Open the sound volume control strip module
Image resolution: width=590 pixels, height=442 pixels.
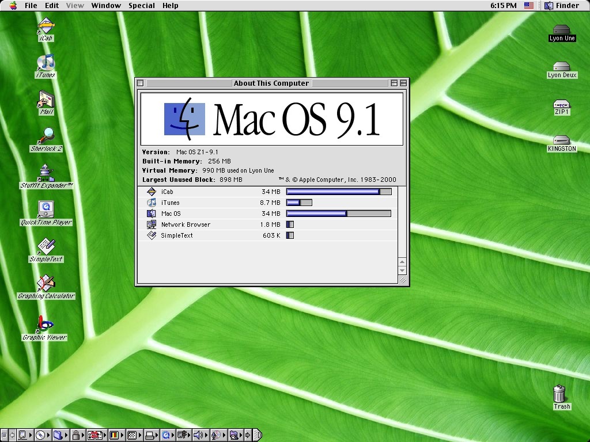(198, 435)
